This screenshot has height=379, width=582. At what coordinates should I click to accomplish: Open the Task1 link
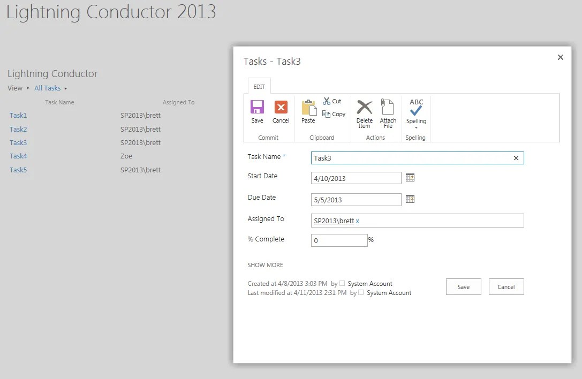pyautogui.click(x=18, y=116)
